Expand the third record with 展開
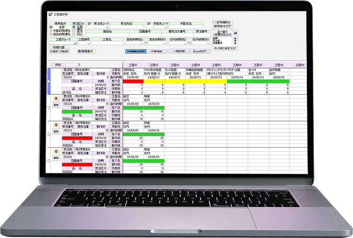This screenshot has width=353, height=238. 56,131
